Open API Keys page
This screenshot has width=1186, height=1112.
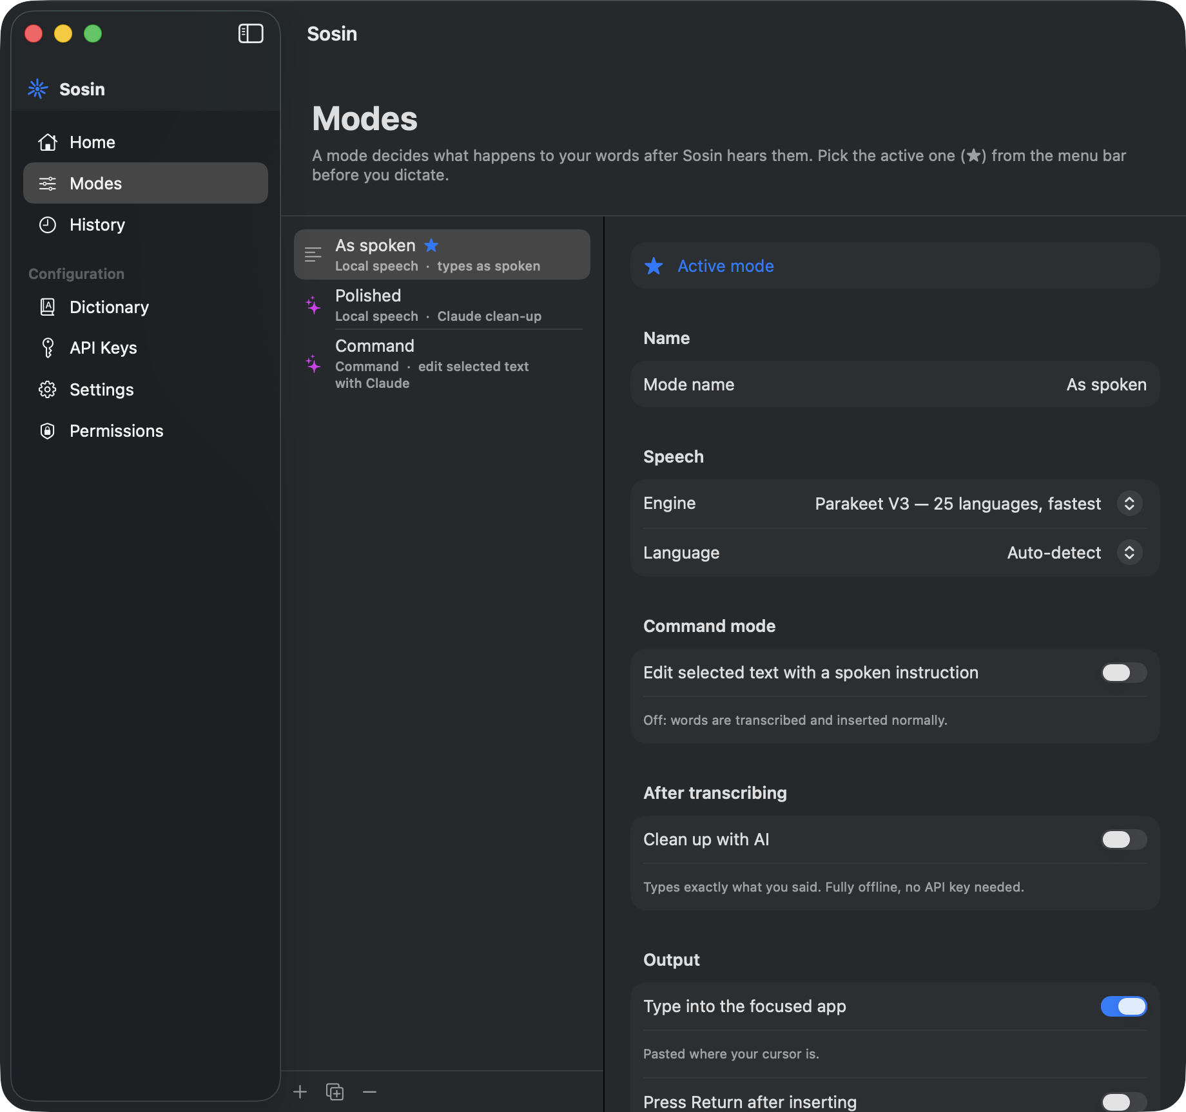coord(146,348)
